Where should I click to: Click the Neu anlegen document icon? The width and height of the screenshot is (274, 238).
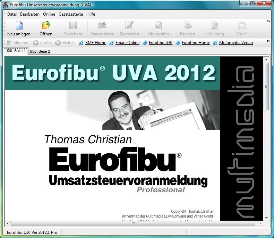point(19,26)
